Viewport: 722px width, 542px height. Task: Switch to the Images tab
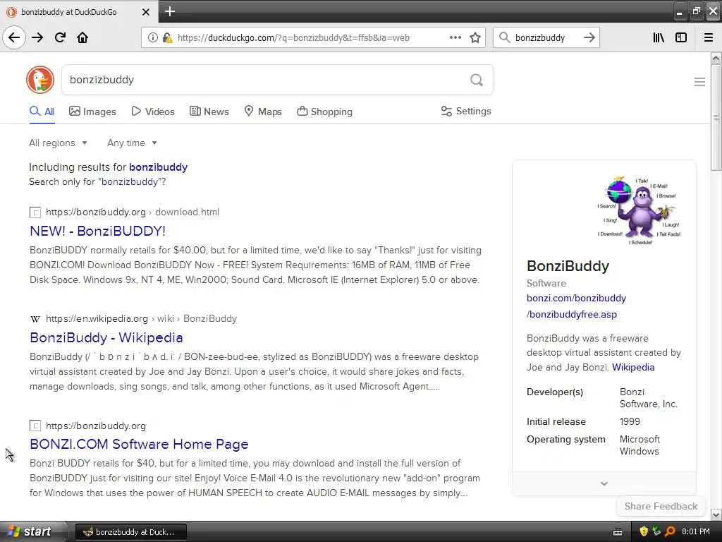[92, 112]
